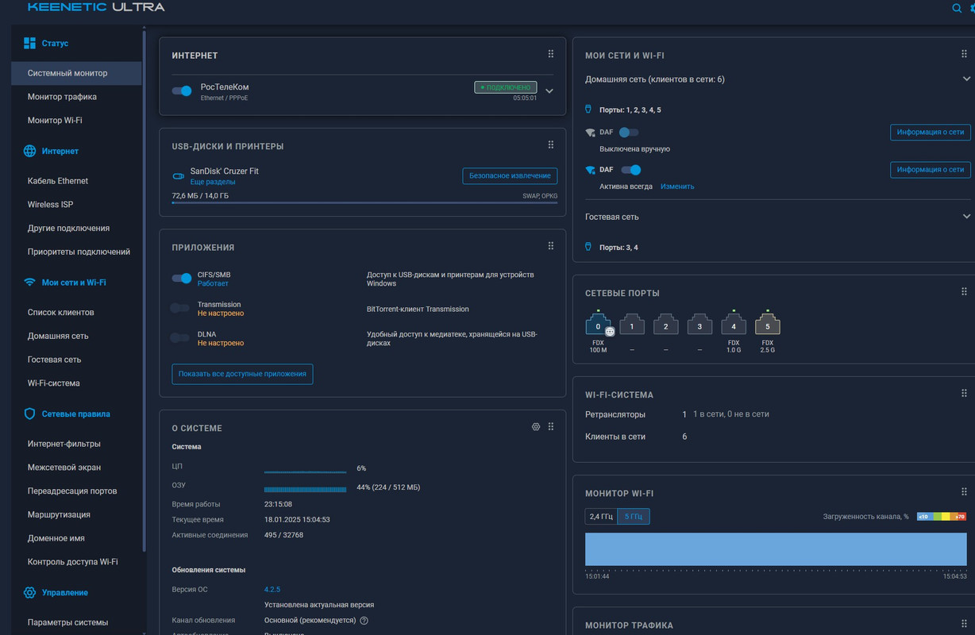Click the KEENETIC ULTRA logo

[x=96, y=7]
